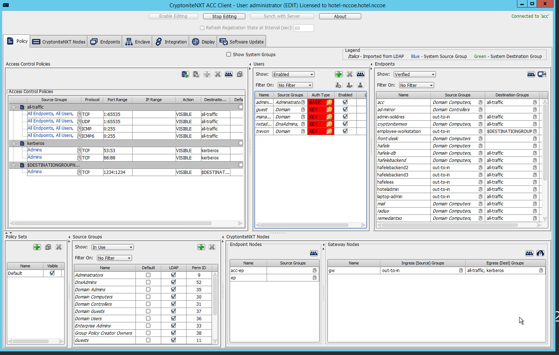Switch to the CryptoniteNXT Nodes tab
The height and width of the screenshot is (355, 559).
(x=59, y=42)
